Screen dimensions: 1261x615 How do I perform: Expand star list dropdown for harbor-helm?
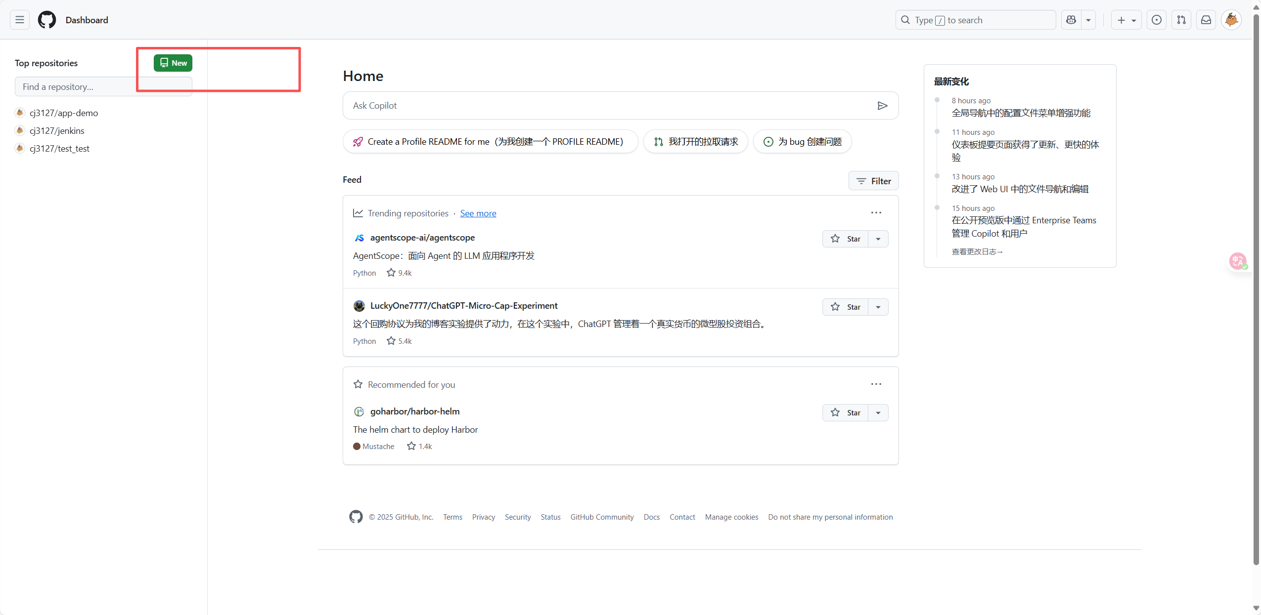pos(878,412)
